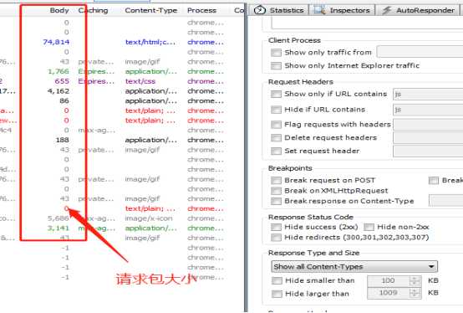Click the Flag requests with headers field
463x313 pixels.
click(x=428, y=125)
